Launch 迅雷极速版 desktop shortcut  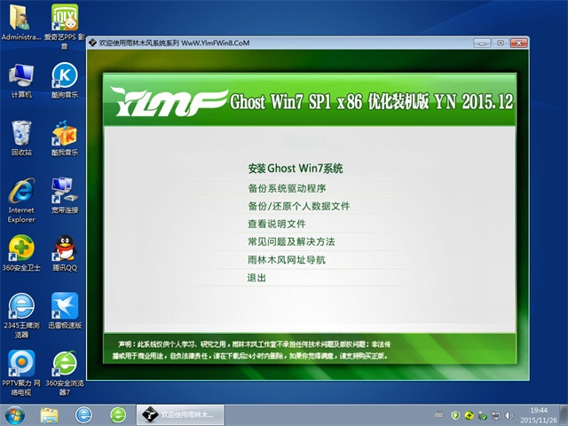click(x=65, y=311)
